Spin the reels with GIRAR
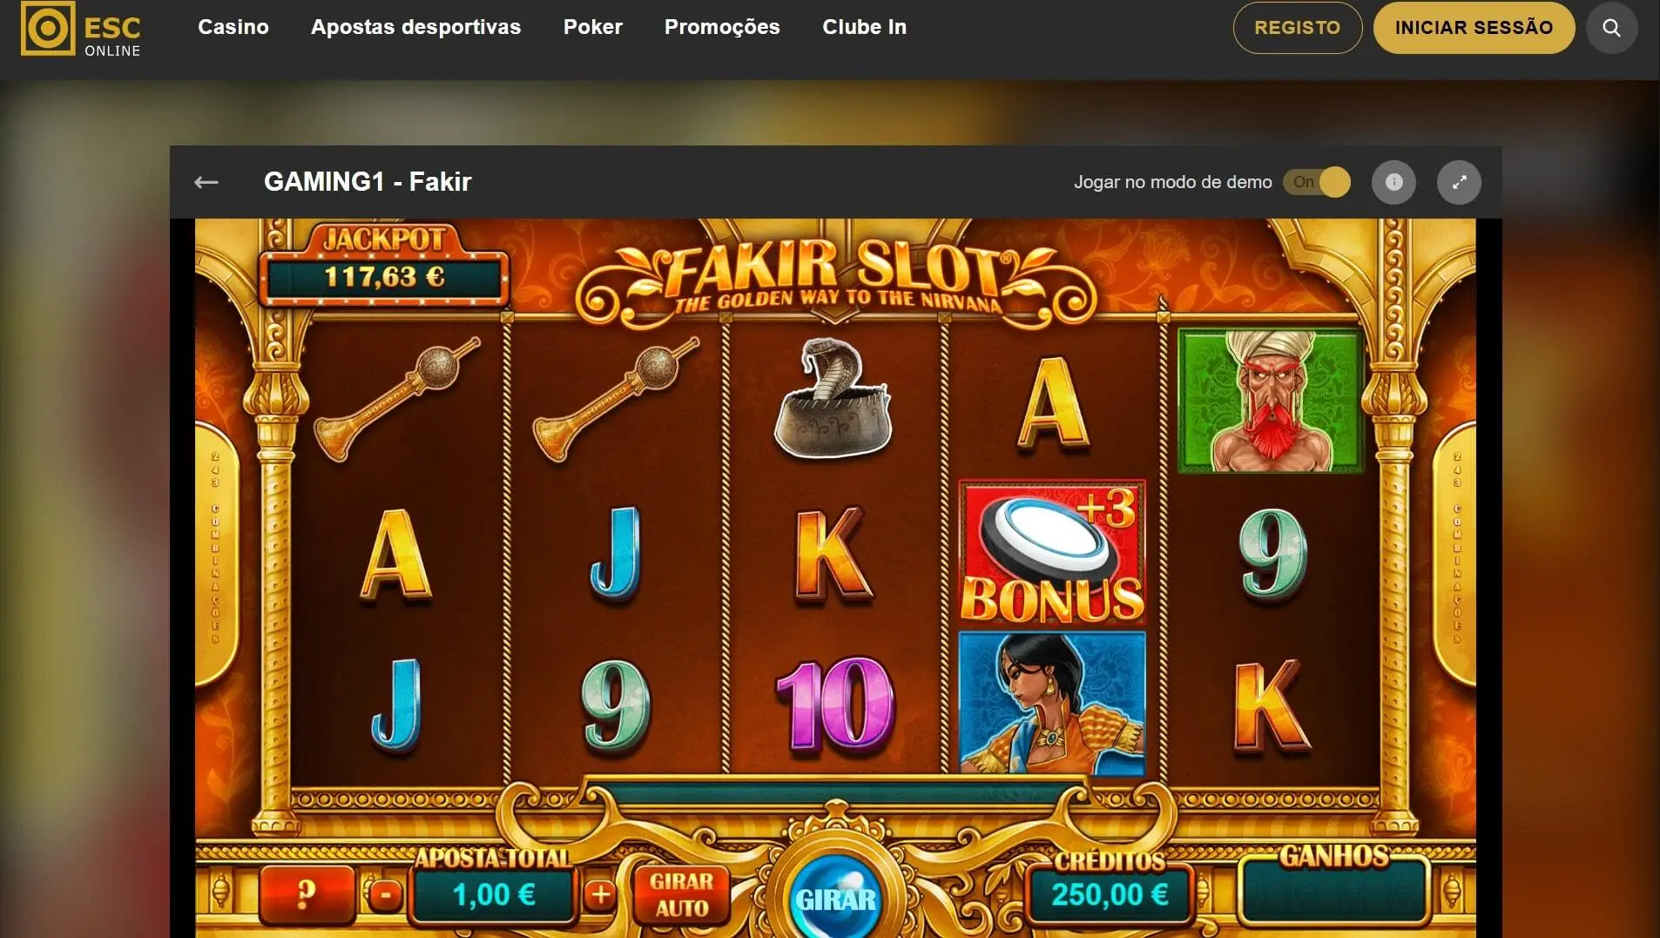The height and width of the screenshot is (938, 1660). [836, 897]
